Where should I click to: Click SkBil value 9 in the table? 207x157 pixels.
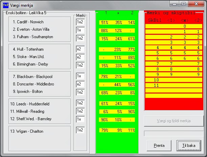pos(158,75)
